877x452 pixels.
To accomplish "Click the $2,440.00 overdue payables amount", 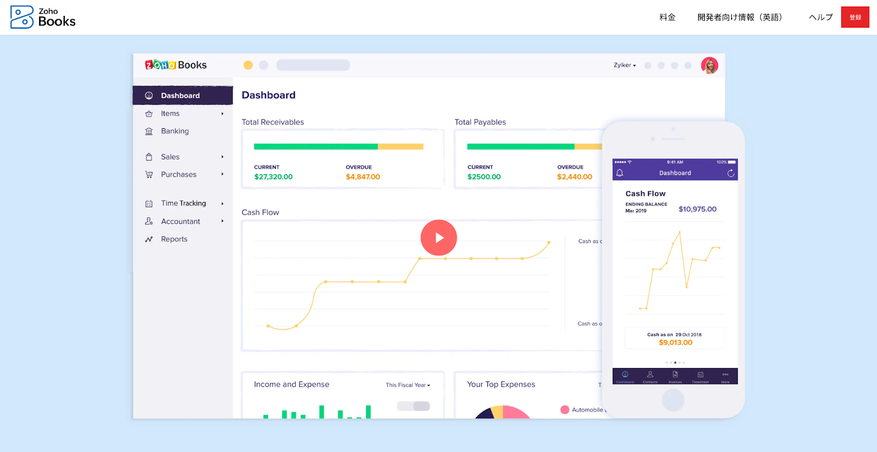I will (x=574, y=177).
